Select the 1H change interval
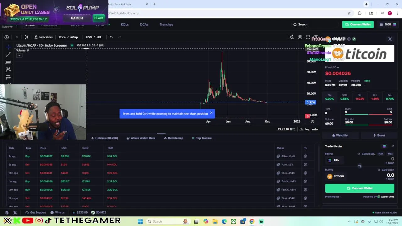Screen dimensions: 402x226 [360, 97]
